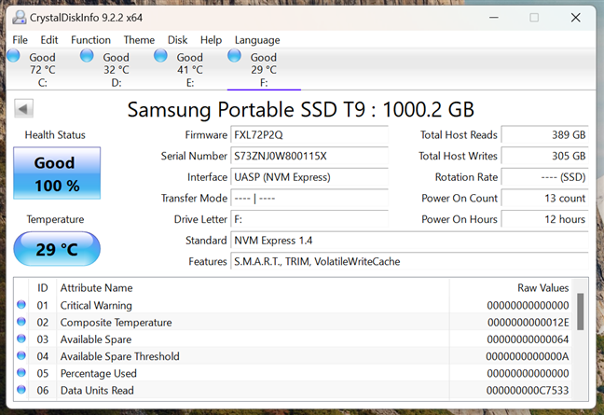Click the Standard field NVM Express 1.4
The height and width of the screenshot is (415, 604).
(x=409, y=241)
